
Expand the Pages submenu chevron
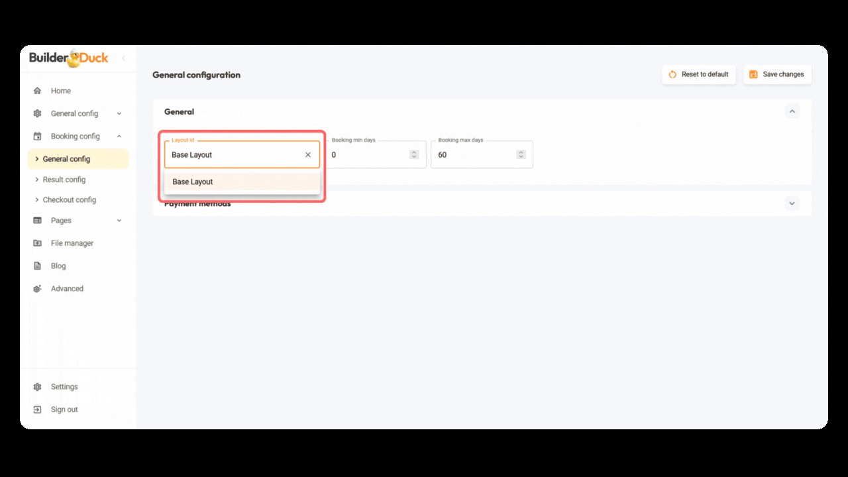click(x=119, y=221)
